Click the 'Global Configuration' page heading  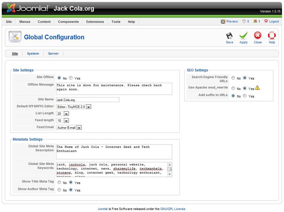54,37
